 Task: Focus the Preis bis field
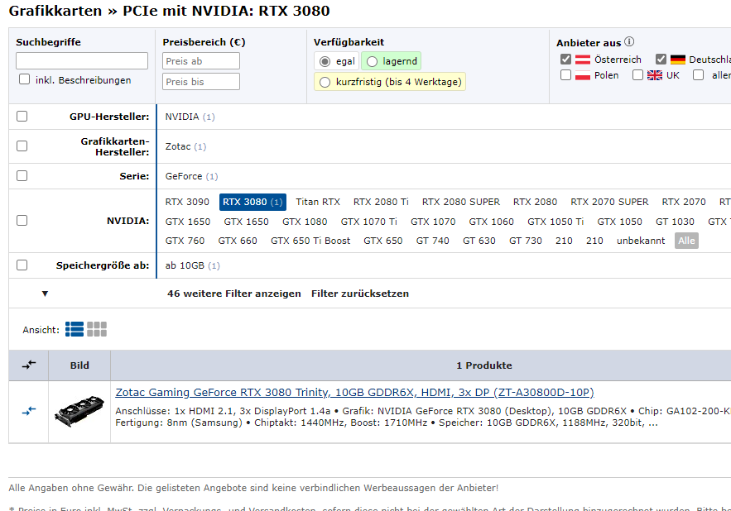(201, 82)
